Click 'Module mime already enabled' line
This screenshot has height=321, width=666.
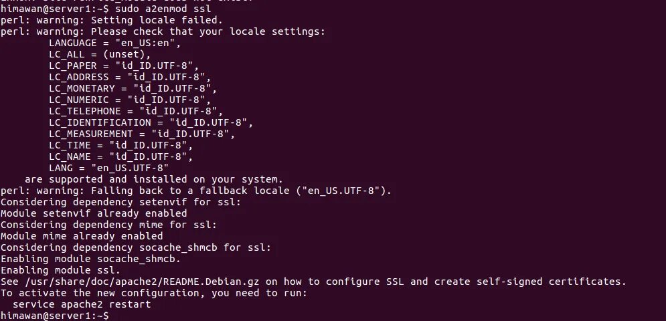pos(82,237)
